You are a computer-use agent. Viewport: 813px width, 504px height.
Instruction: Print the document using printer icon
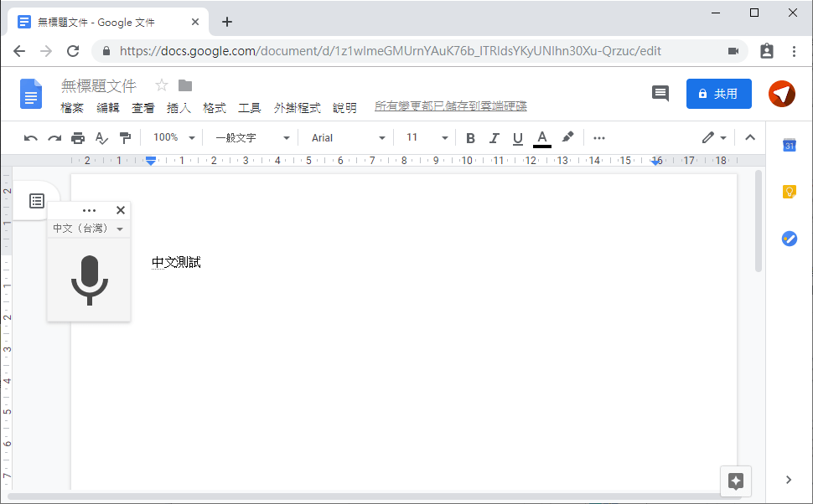[x=78, y=138]
